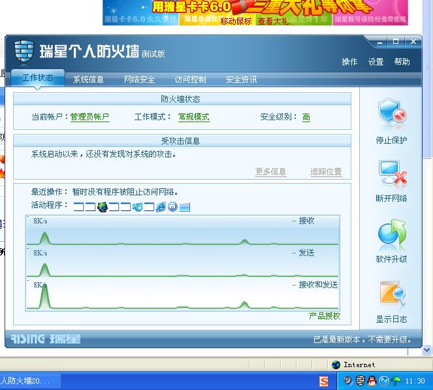Open the Show Log (显示日志) icon
Screen dimensions: 433x390
pyautogui.click(x=392, y=293)
